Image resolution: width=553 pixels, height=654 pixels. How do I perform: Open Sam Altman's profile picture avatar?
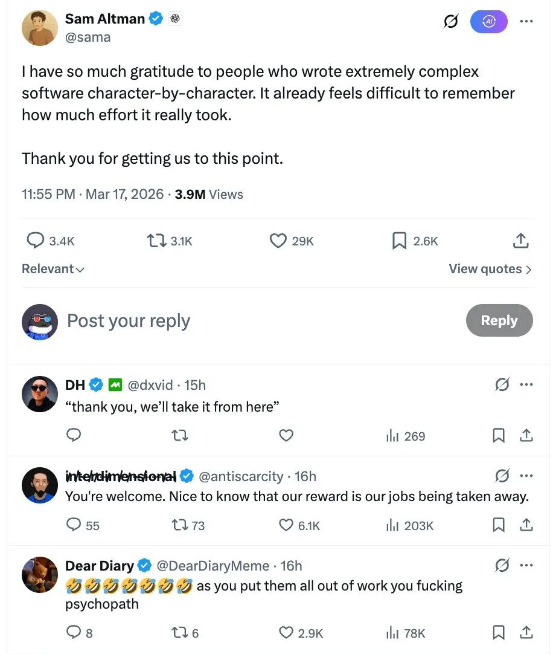[x=40, y=28]
